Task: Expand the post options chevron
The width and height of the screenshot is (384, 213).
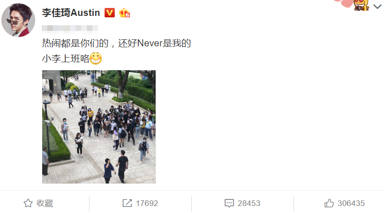Action: [377, 7]
